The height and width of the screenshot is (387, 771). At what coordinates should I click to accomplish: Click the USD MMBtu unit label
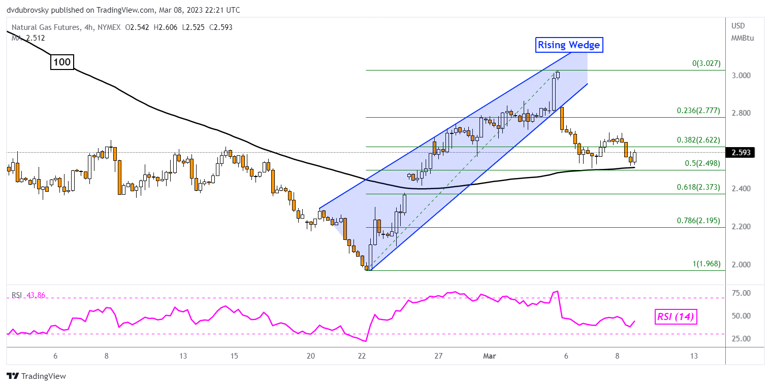[742, 31]
